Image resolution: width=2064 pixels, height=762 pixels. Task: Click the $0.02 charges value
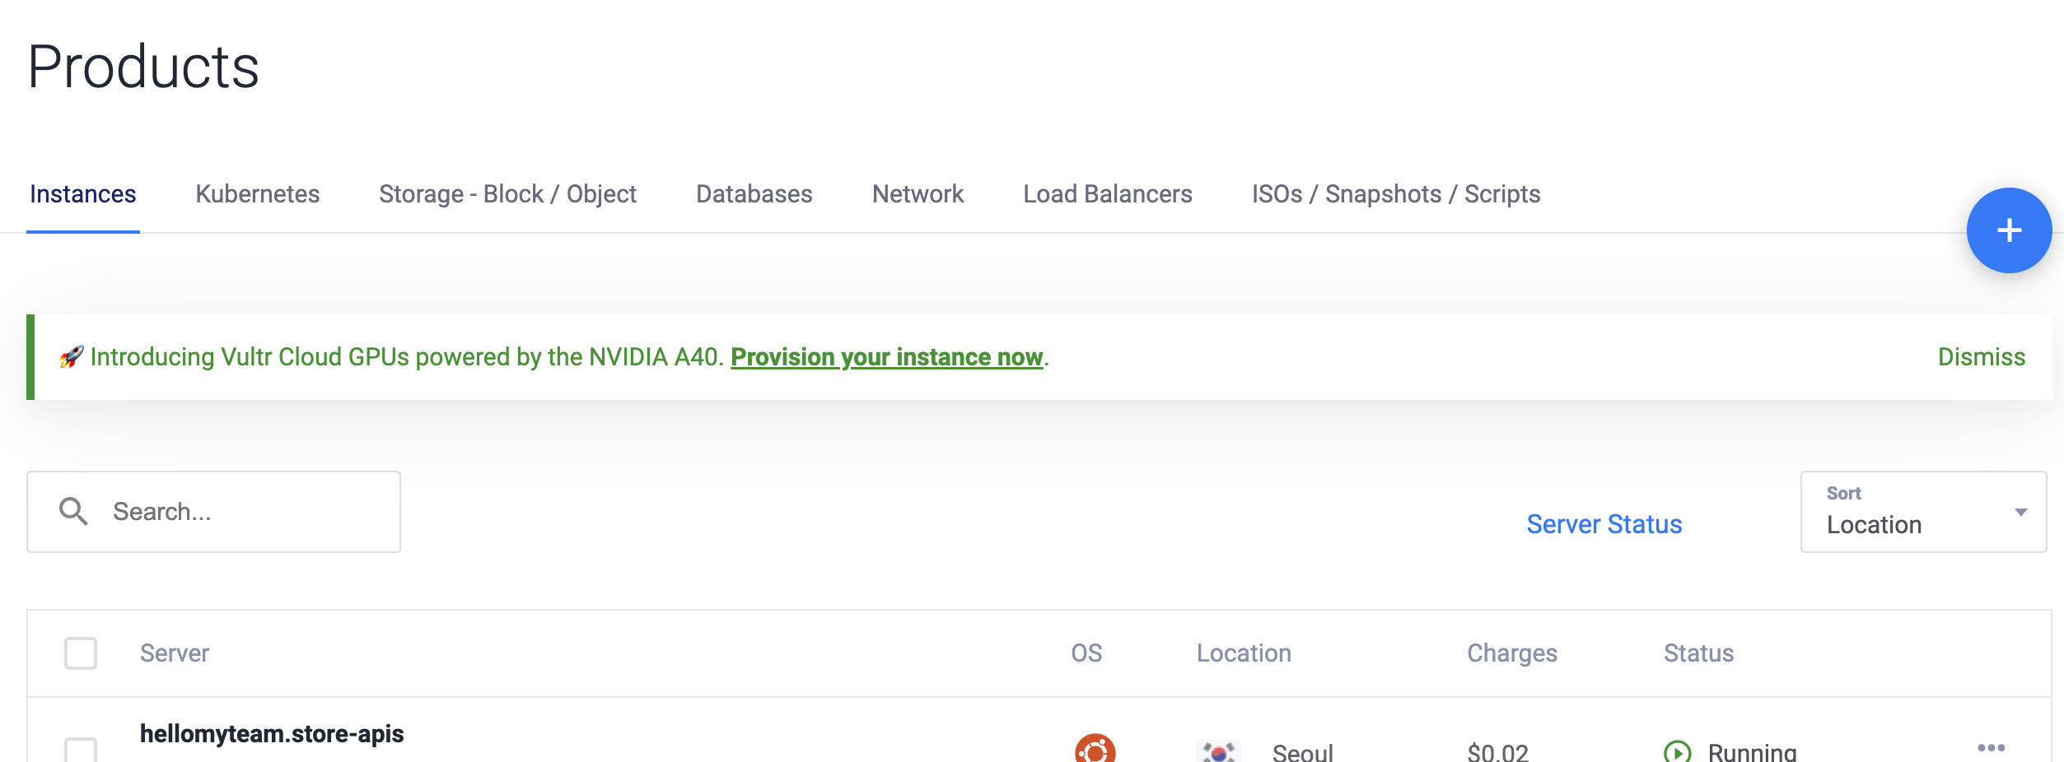click(1497, 752)
